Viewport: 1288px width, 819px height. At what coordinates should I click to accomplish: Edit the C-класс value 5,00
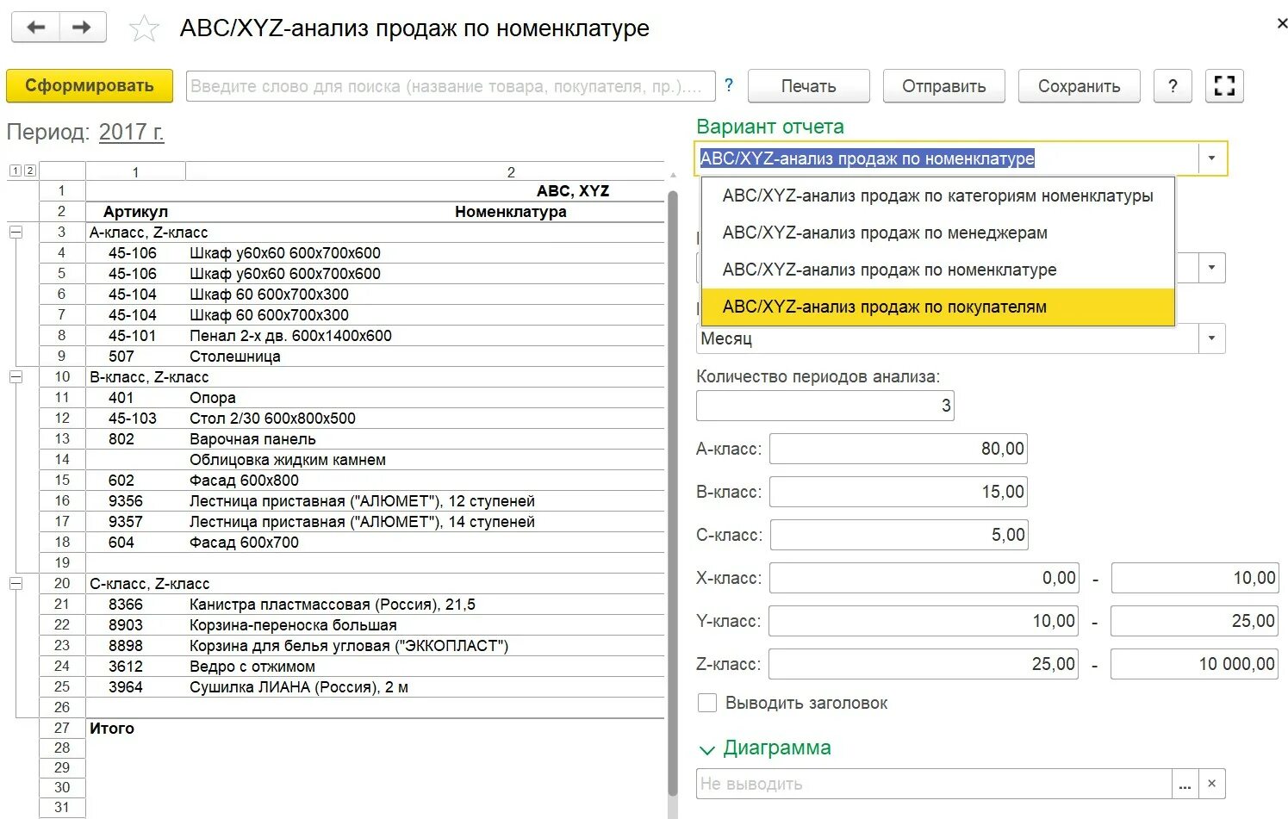click(x=899, y=535)
